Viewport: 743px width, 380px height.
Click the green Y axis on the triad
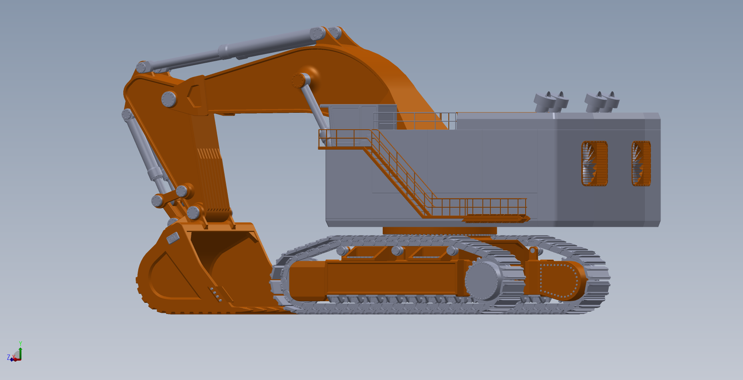(x=20, y=352)
